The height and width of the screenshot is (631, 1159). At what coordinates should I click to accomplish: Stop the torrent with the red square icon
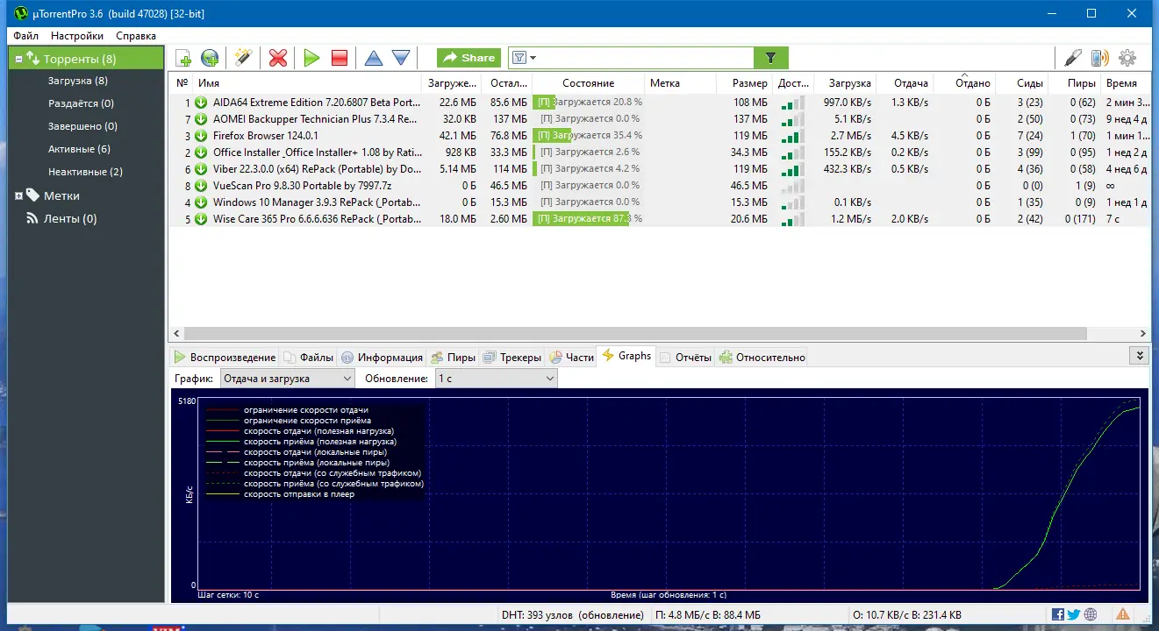point(340,58)
